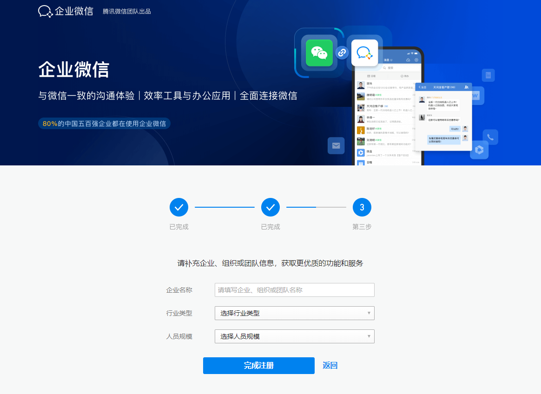Click the 企业名称 field label
Screen dimensions: 541x394
(x=179, y=290)
